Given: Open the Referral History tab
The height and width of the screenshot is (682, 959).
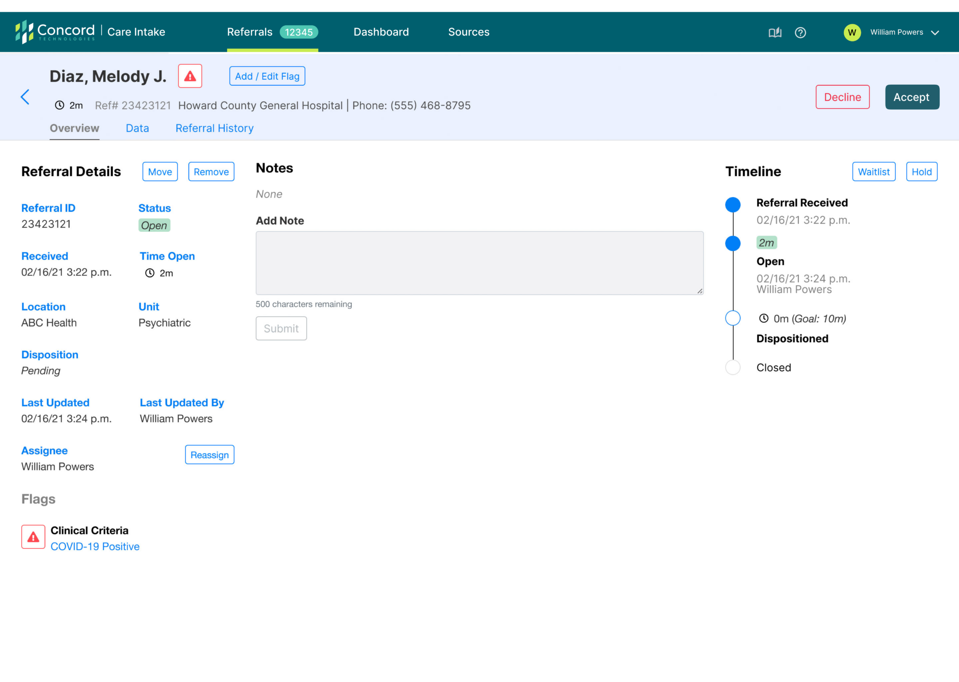Looking at the screenshot, I should (x=214, y=128).
